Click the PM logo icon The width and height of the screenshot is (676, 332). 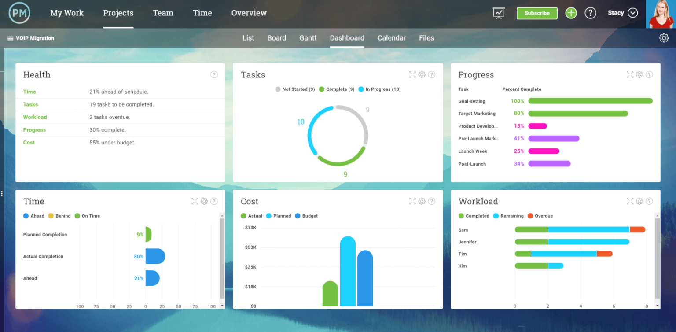pyautogui.click(x=19, y=13)
